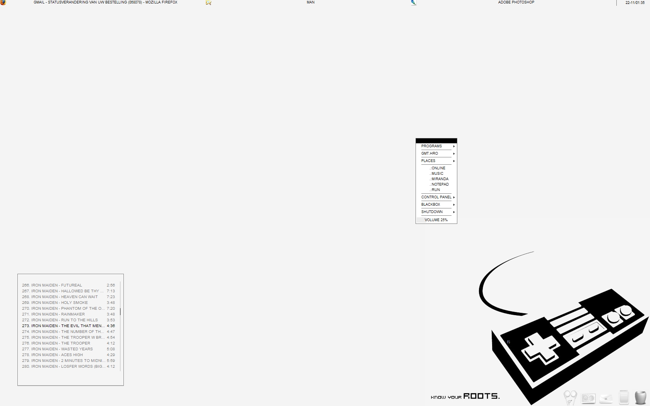
Task: Select track 278 Iron Maiden - Aces High
Action: coord(68,355)
